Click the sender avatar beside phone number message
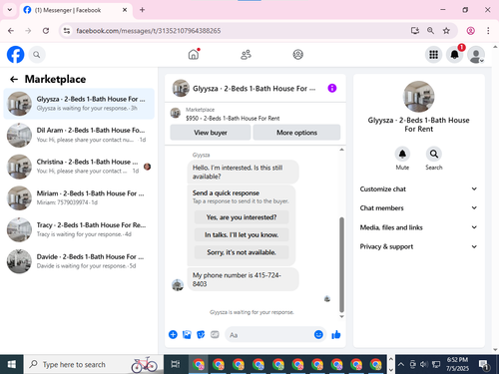Screen dimensions: 499x374 (178, 284)
